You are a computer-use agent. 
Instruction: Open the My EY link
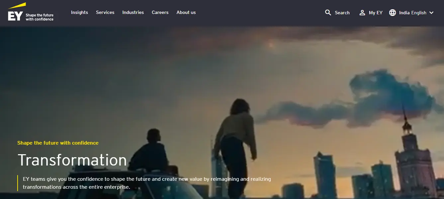(x=376, y=13)
